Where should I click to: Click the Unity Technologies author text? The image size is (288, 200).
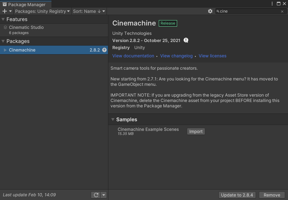(132, 33)
